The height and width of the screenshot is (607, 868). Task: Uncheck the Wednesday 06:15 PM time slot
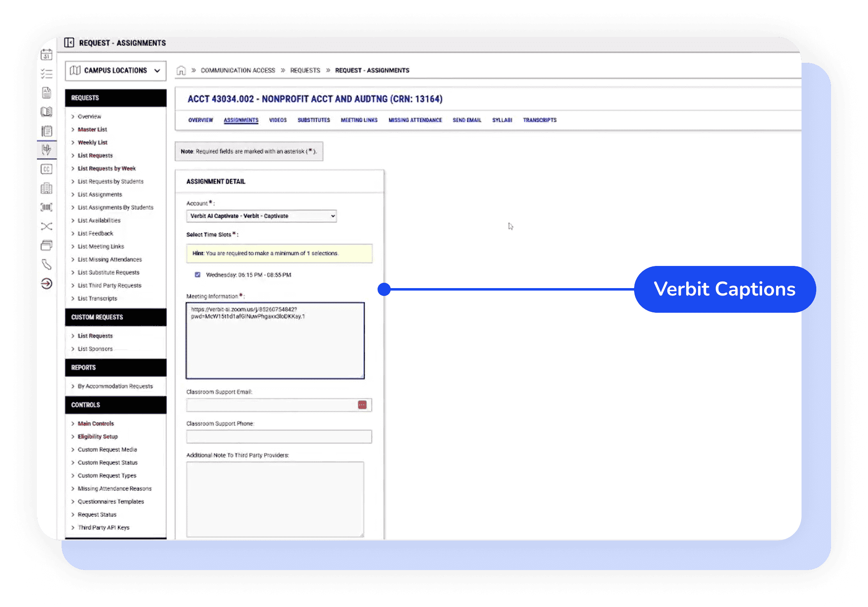pos(197,275)
